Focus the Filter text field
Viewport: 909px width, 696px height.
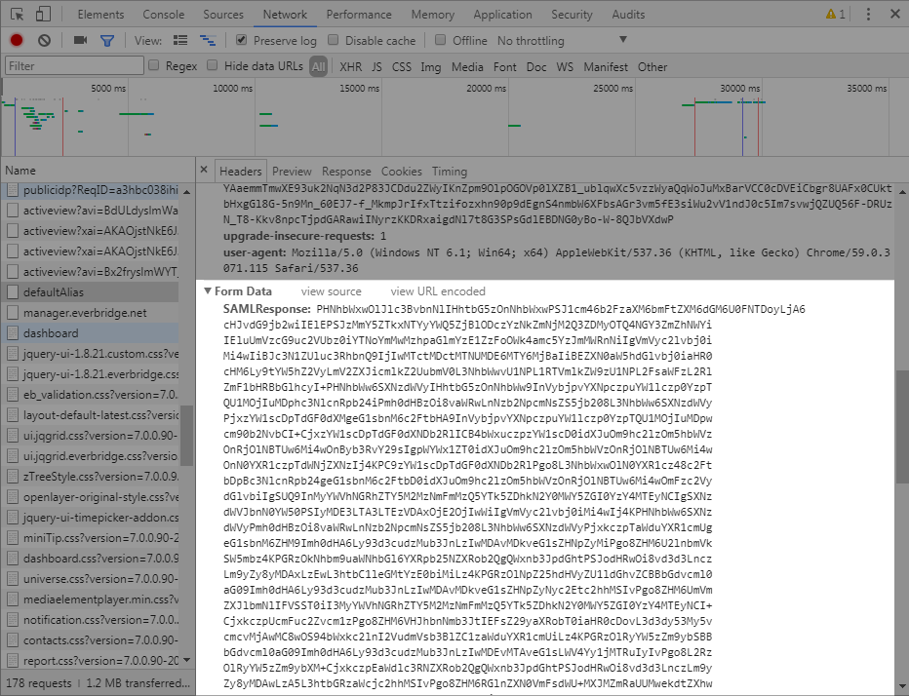click(x=74, y=65)
